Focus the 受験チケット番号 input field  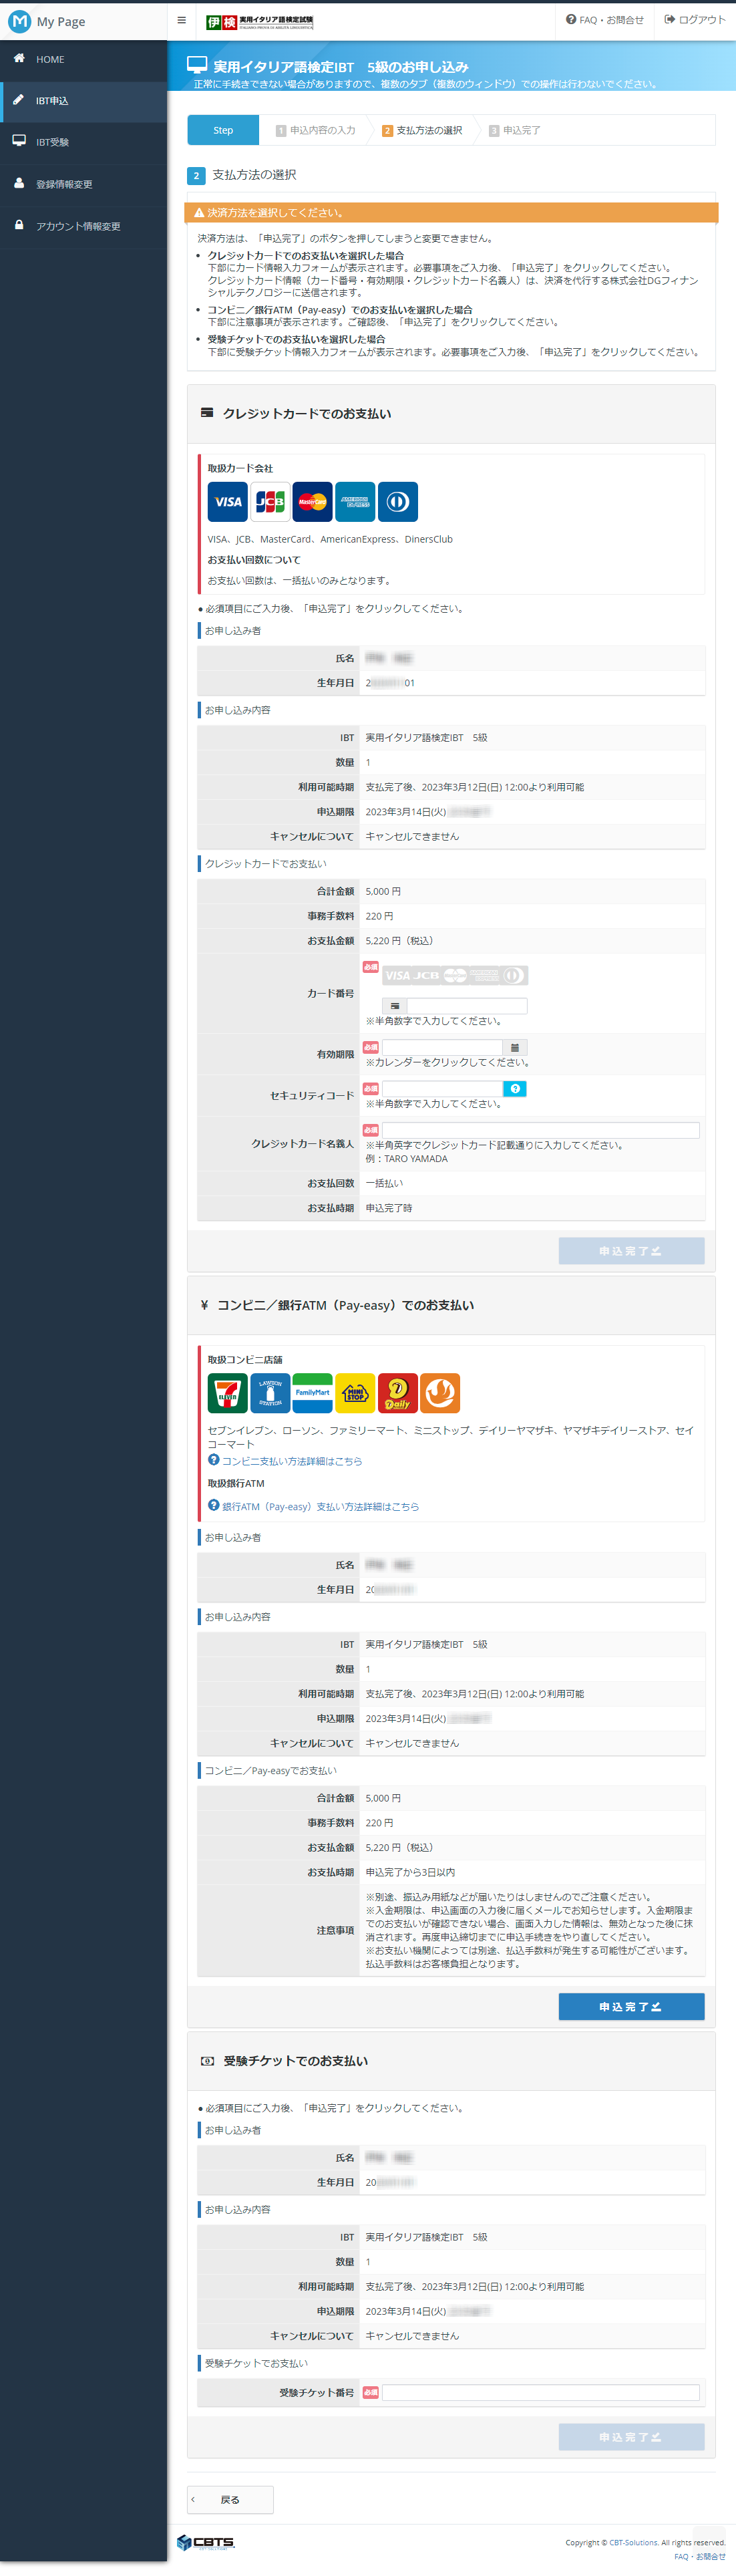point(540,2392)
